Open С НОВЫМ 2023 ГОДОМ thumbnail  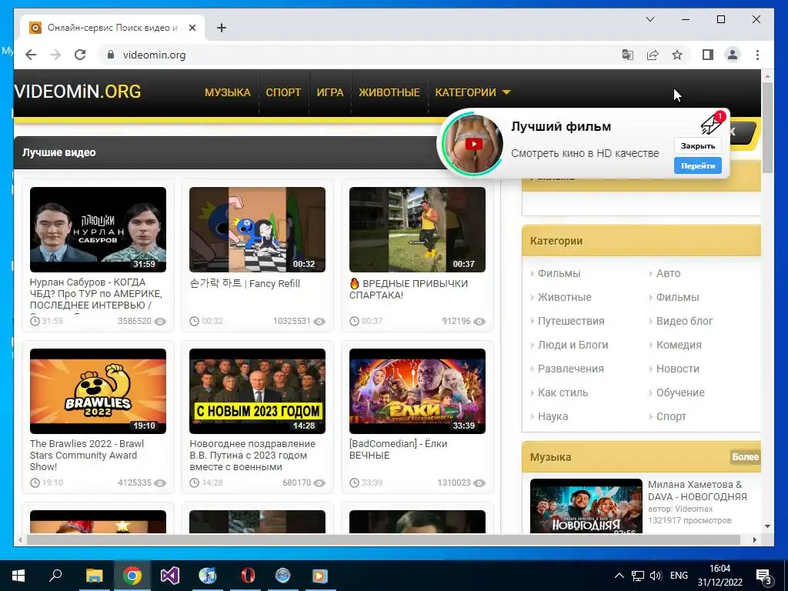click(x=257, y=391)
